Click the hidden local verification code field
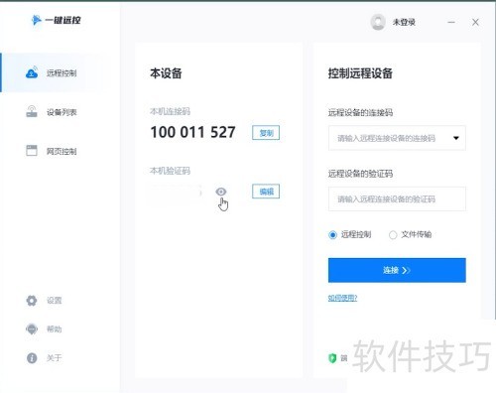Screen dimensions: 496x393 tap(176, 192)
